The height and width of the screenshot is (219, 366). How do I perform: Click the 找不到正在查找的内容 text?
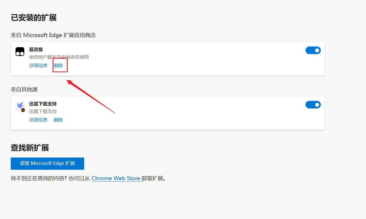point(39,178)
